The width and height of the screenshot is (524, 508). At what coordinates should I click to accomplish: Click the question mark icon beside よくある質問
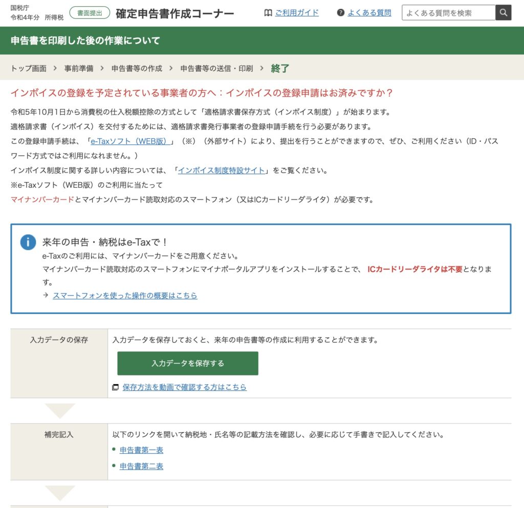click(x=341, y=13)
